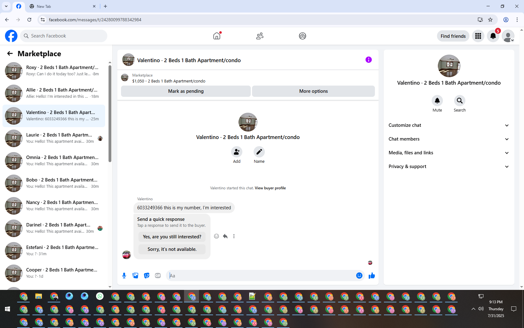524x328 pixels.
Task: Record a voice clip with the microphone icon
Action: 124,276
